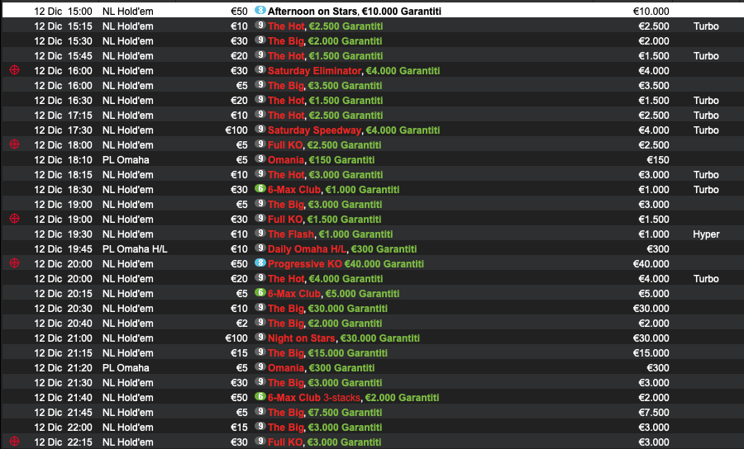Viewport: 744px width, 449px height.
Task: Click the €5.000 prize value
Action: pyautogui.click(x=654, y=294)
